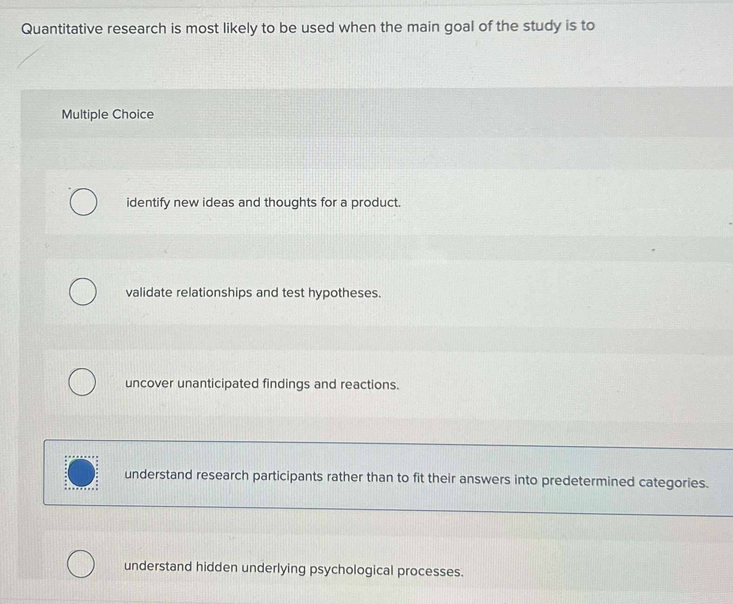
Task: Select radio button for 'uncover unanticipated findings'
Action: (81, 383)
